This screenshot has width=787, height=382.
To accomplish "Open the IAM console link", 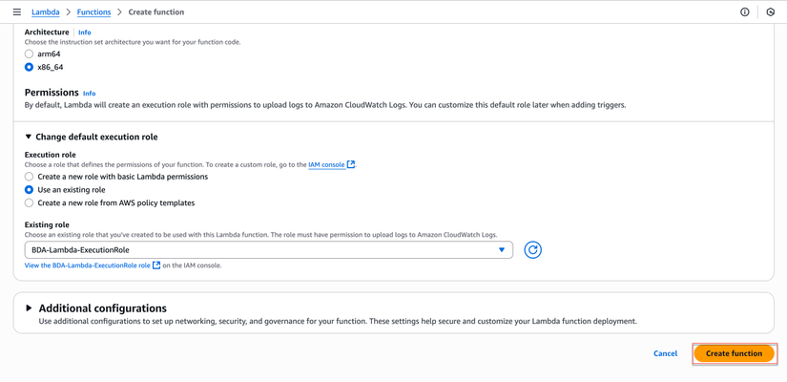I will [x=326, y=165].
